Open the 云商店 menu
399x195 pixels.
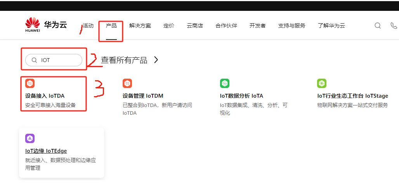click(x=195, y=26)
